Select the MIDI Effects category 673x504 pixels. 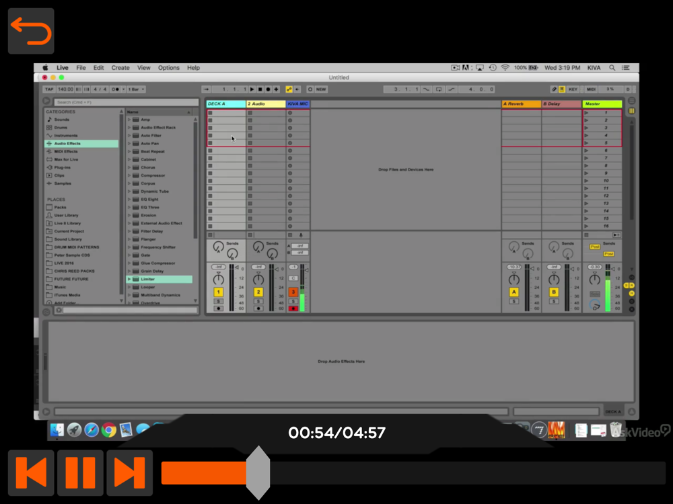(x=66, y=151)
